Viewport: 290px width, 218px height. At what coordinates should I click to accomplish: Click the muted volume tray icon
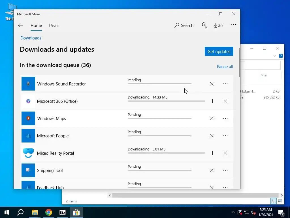click(x=253, y=212)
